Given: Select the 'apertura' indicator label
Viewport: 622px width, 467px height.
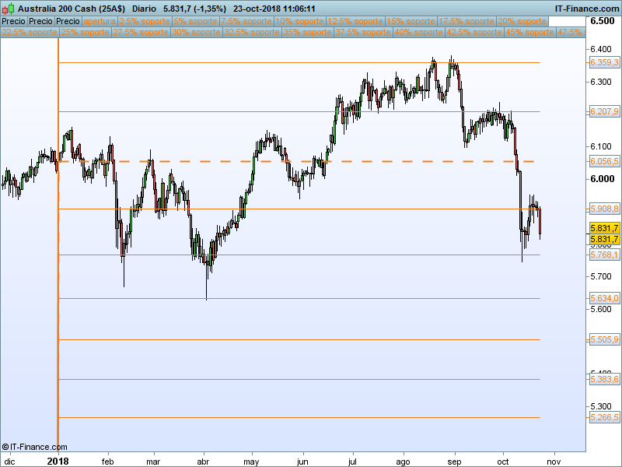Looking at the screenshot, I should [100, 22].
